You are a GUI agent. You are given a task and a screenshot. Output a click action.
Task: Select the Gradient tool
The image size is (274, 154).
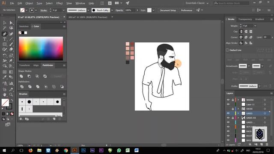pyautogui.click(x=11, y=72)
